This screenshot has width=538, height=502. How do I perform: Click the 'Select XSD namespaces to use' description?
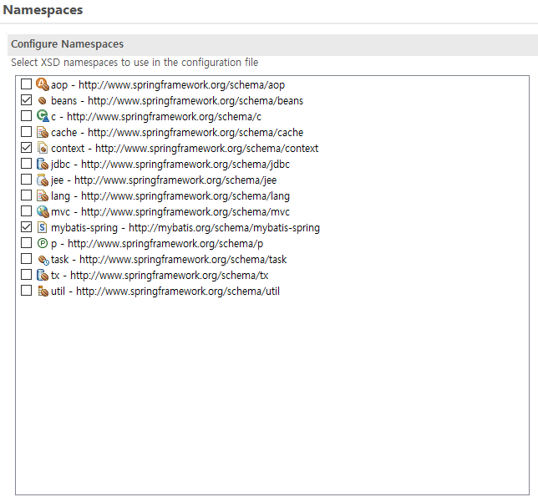[x=134, y=63]
